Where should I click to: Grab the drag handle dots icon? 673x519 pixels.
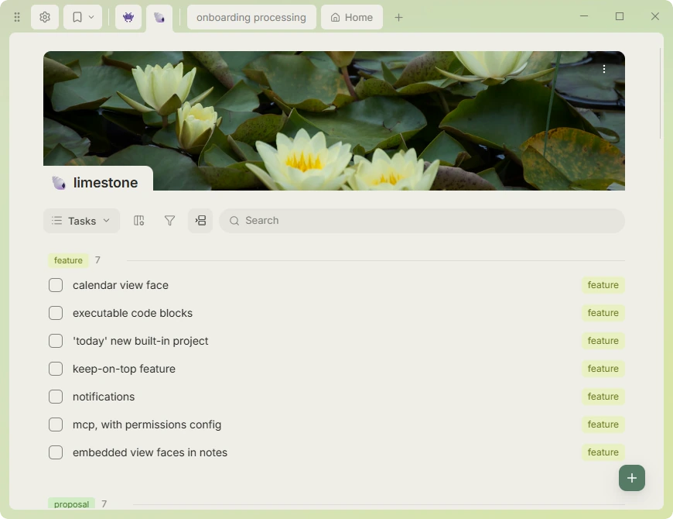[x=17, y=17]
